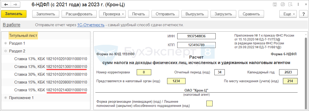Click the floppy disk save icon
This screenshot has height=111, width=309.
[x=275, y=4]
